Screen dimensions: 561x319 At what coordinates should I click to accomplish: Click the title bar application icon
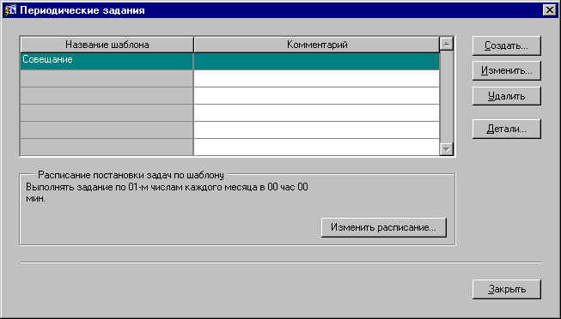9,10
